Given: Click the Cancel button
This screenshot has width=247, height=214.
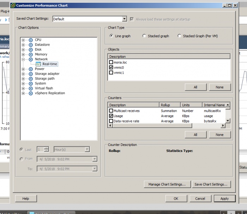Looking at the screenshot, I should (x=200, y=198).
